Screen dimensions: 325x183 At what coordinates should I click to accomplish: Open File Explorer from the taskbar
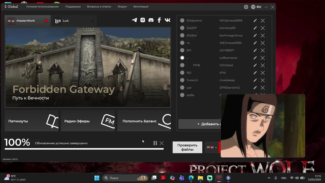coord(200,178)
